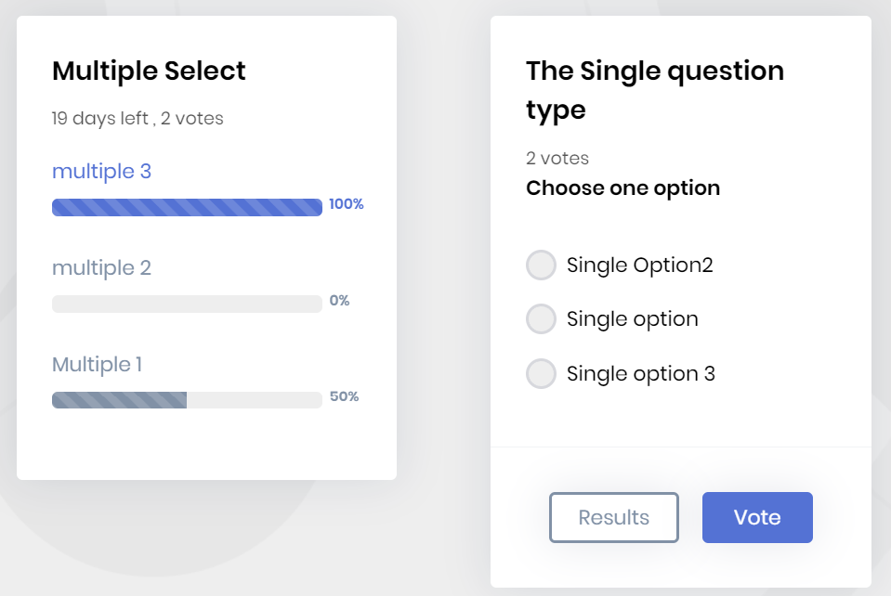Open Results for the single question poll
This screenshot has width=891, height=596.
click(613, 517)
